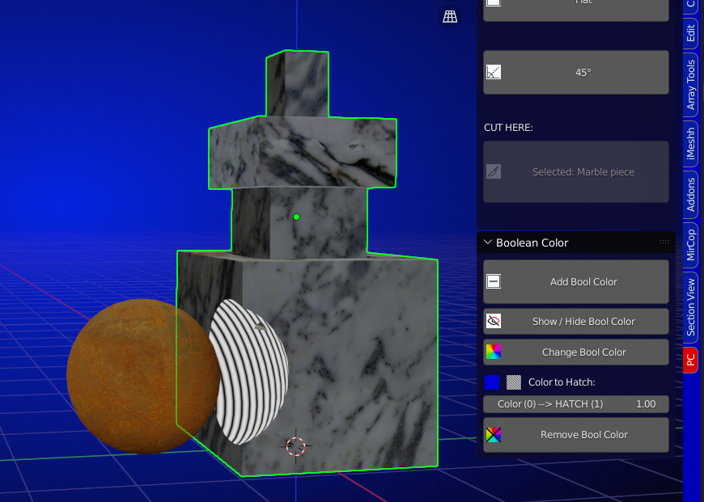The image size is (704, 502).
Task: Click the Add Bool Color minus icon
Action: pyautogui.click(x=494, y=281)
